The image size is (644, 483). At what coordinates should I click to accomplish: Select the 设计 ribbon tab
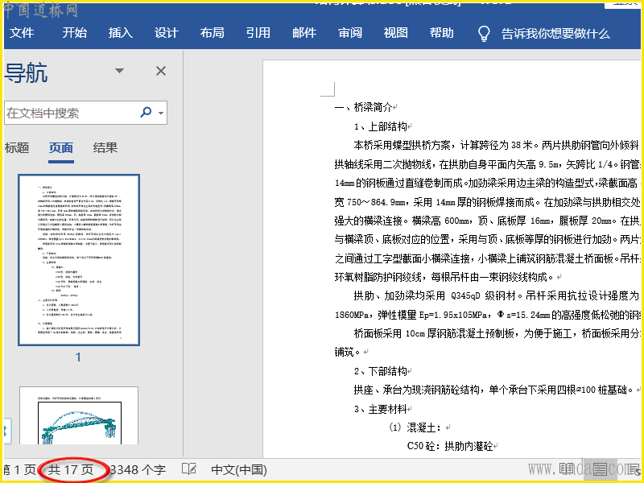tap(167, 33)
